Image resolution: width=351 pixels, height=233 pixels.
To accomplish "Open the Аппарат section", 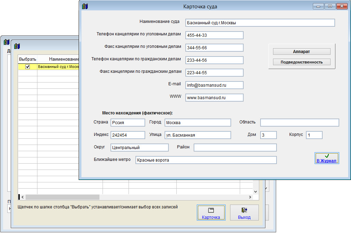I will [301, 52].
